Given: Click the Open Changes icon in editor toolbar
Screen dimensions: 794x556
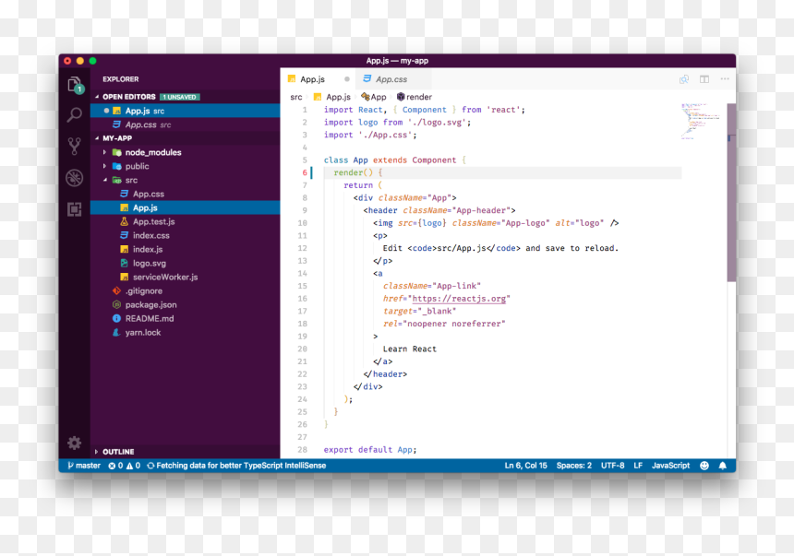Looking at the screenshot, I should pos(684,79).
